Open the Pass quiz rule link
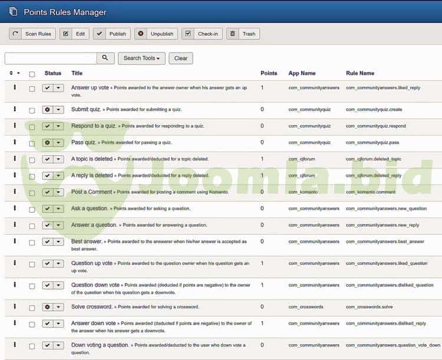The height and width of the screenshot is (360, 442). click(x=83, y=143)
